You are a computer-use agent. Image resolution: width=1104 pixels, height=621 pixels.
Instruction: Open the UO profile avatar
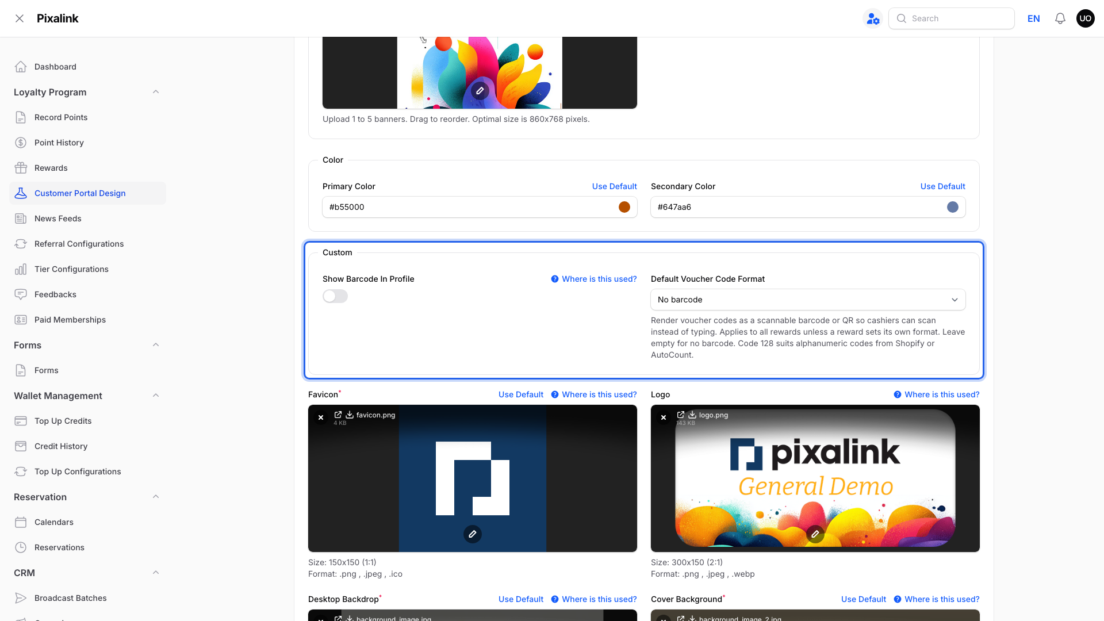coord(1085,18)
